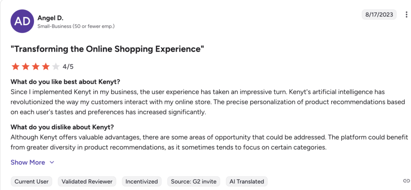Click the fifth gray empty star

(x=55, y=67)
